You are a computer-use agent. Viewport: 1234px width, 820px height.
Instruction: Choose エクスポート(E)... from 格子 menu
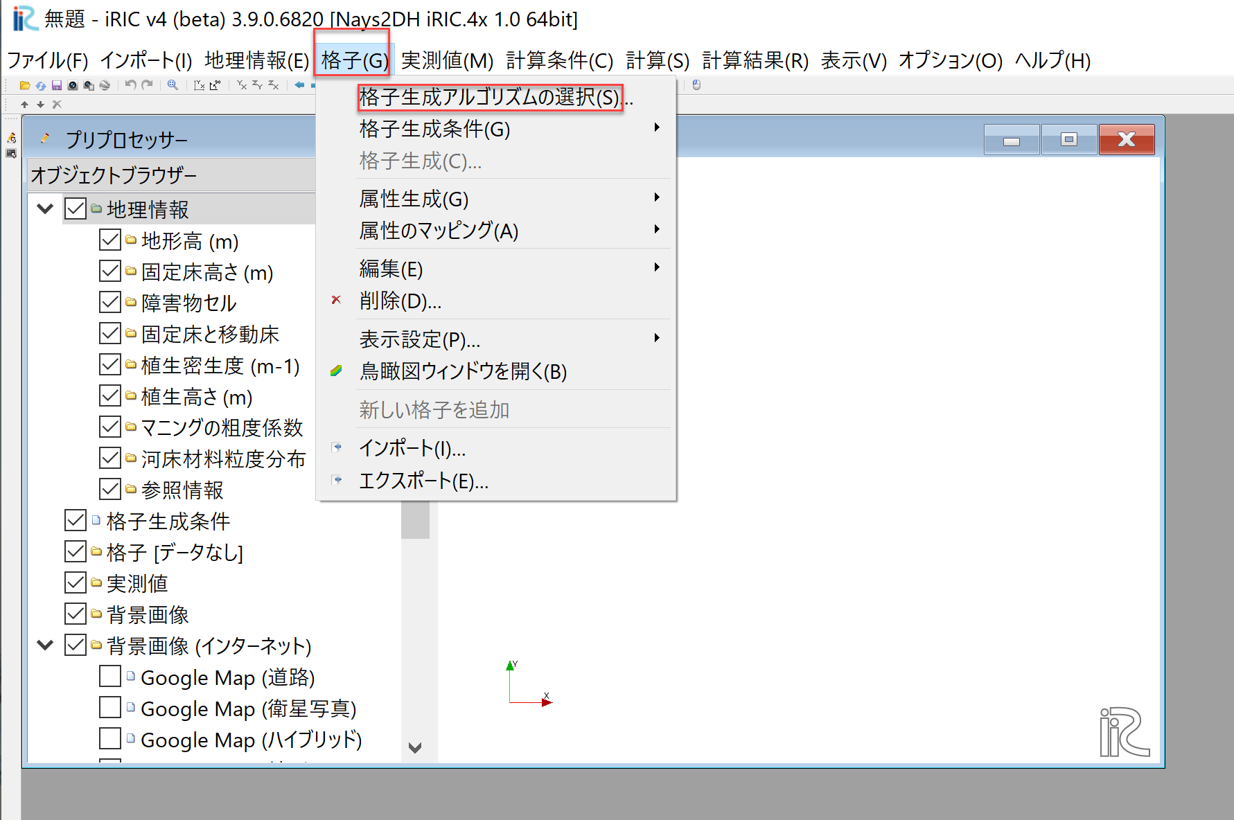pos(495,481)
